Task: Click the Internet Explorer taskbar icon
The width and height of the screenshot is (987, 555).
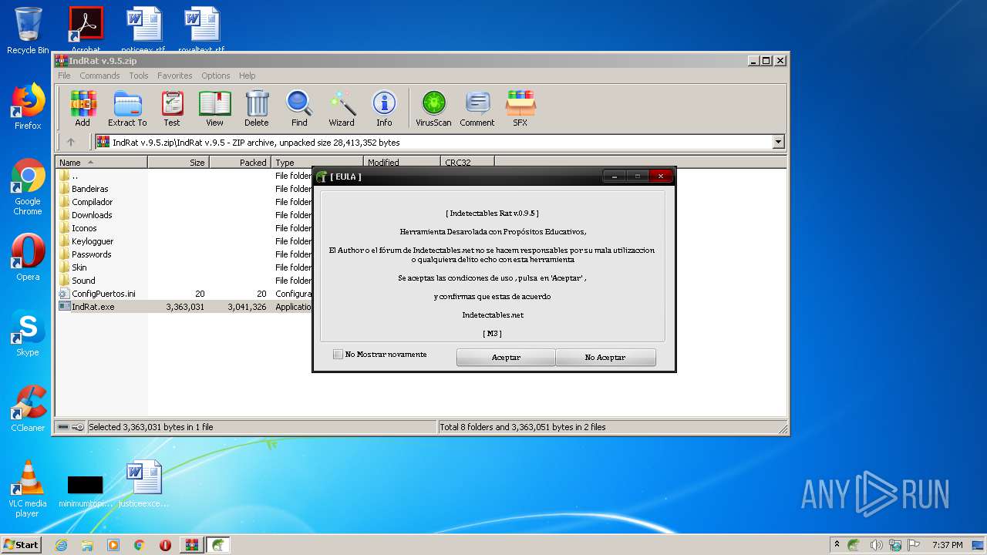Action: (x=61, y=545)
